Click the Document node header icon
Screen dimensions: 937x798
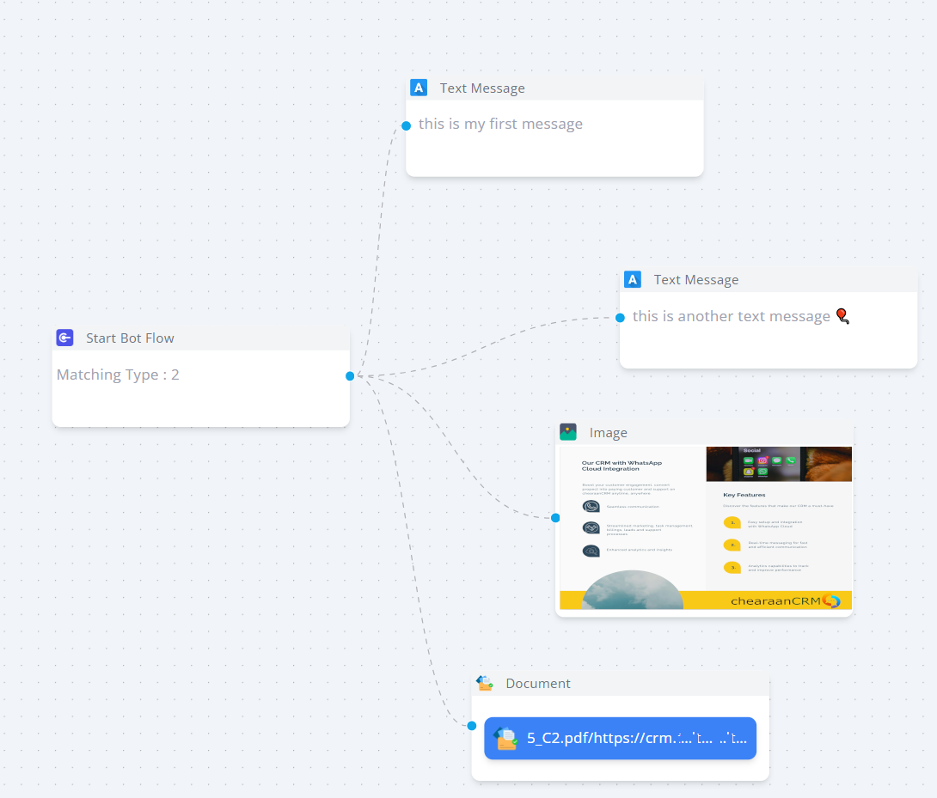click(x=485, y=683)
